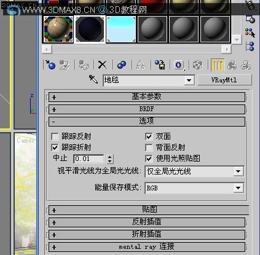Open Material/Map Navigator icon
The image size is (260, 255).
(250, 46)
